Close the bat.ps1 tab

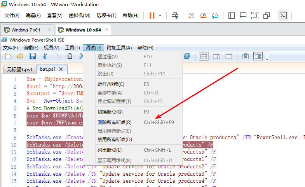coord(61,69)
